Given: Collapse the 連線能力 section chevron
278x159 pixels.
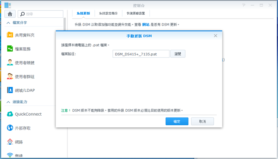Looking at the screenshot, I should click(8, 102).
